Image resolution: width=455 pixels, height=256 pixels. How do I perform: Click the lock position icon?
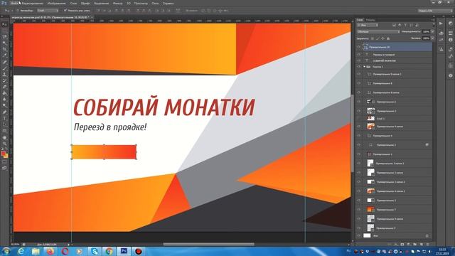(x=382, y=38)
